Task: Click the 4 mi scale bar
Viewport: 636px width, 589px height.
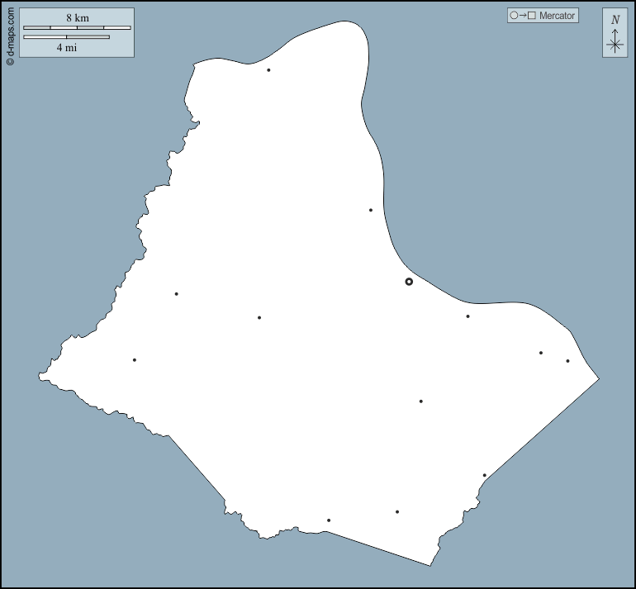Action: [x=66, y=37]
